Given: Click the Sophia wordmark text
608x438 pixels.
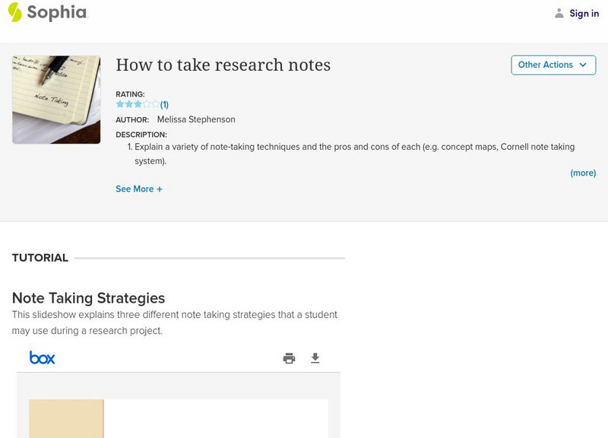Looking at the screenshot, I should (x=57, y=12).
